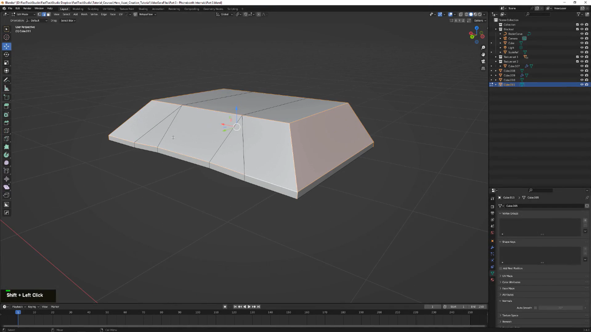This screenshot has width=591, height=332.
Task: Switch to the Sculpting workspace tab
Action: (93, 9)
